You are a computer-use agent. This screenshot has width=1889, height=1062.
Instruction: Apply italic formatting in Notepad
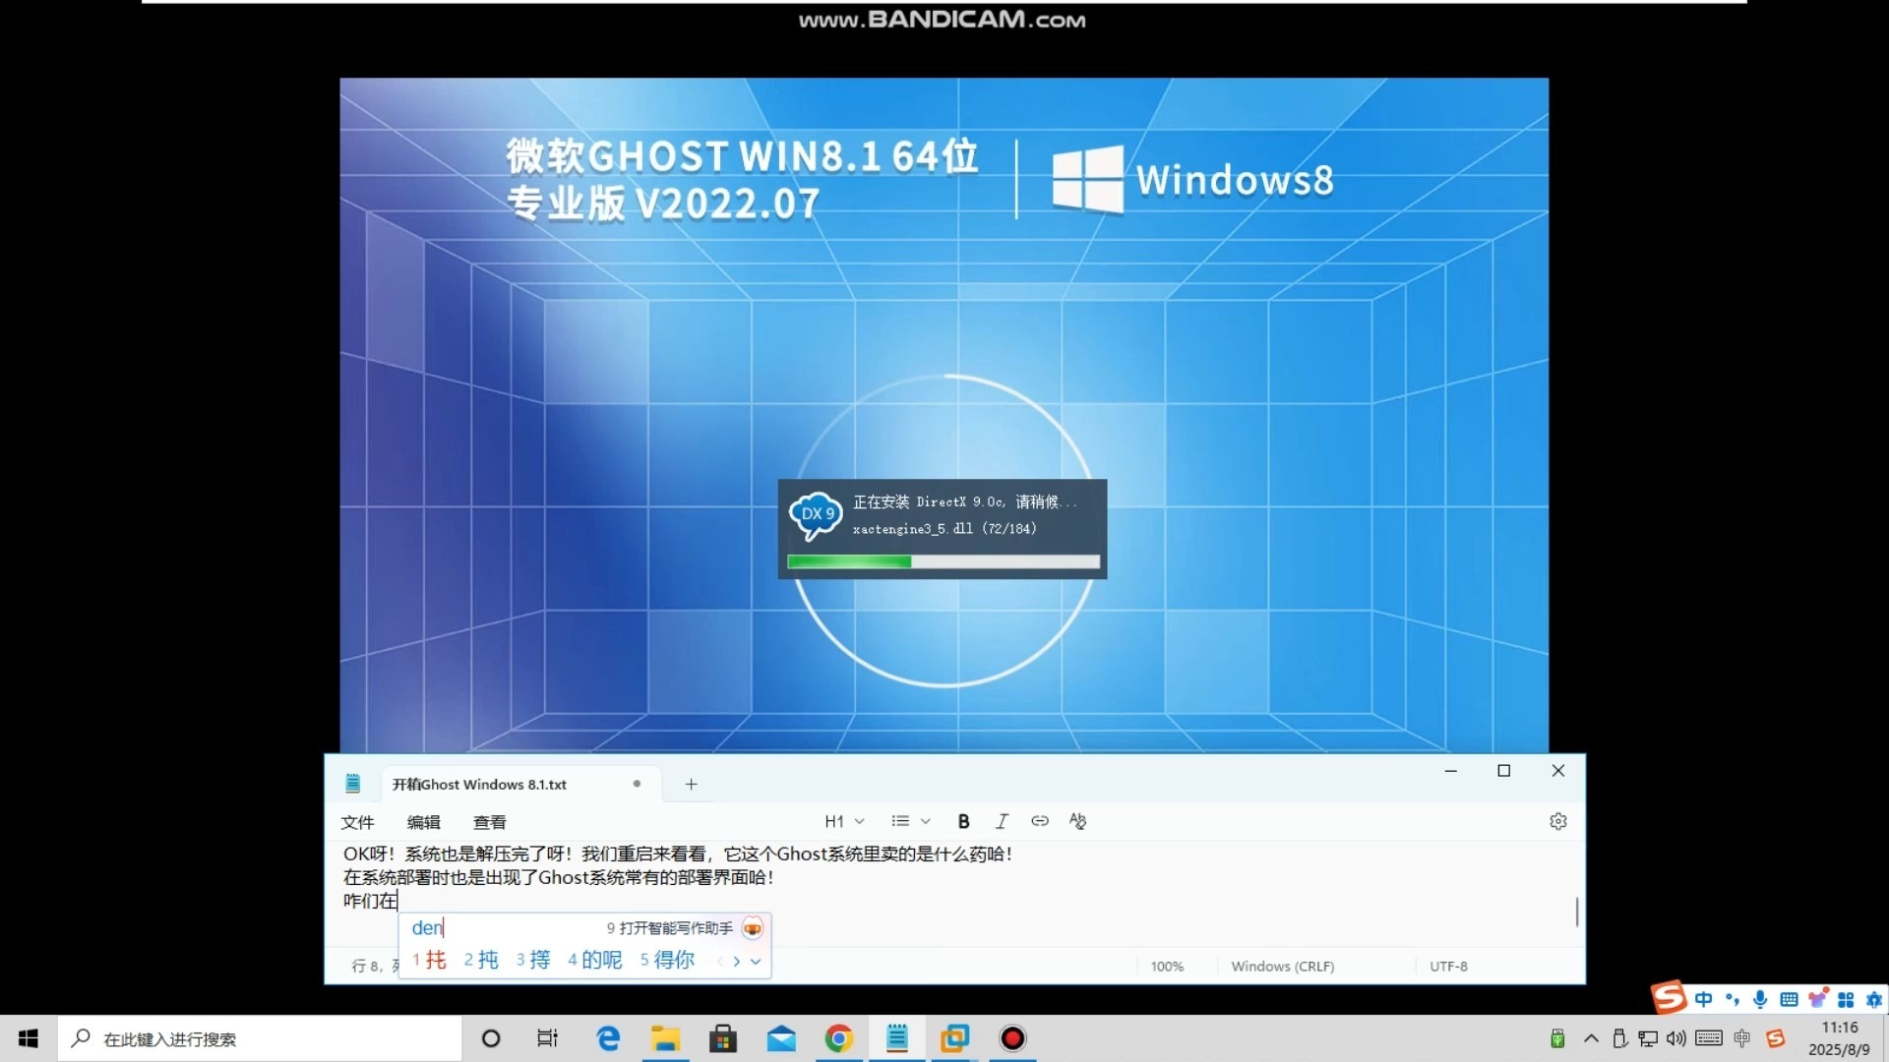coord(1002,821)
